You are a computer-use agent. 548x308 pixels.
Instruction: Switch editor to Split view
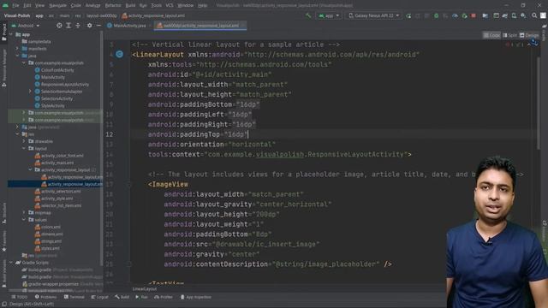tap(509, 35)
